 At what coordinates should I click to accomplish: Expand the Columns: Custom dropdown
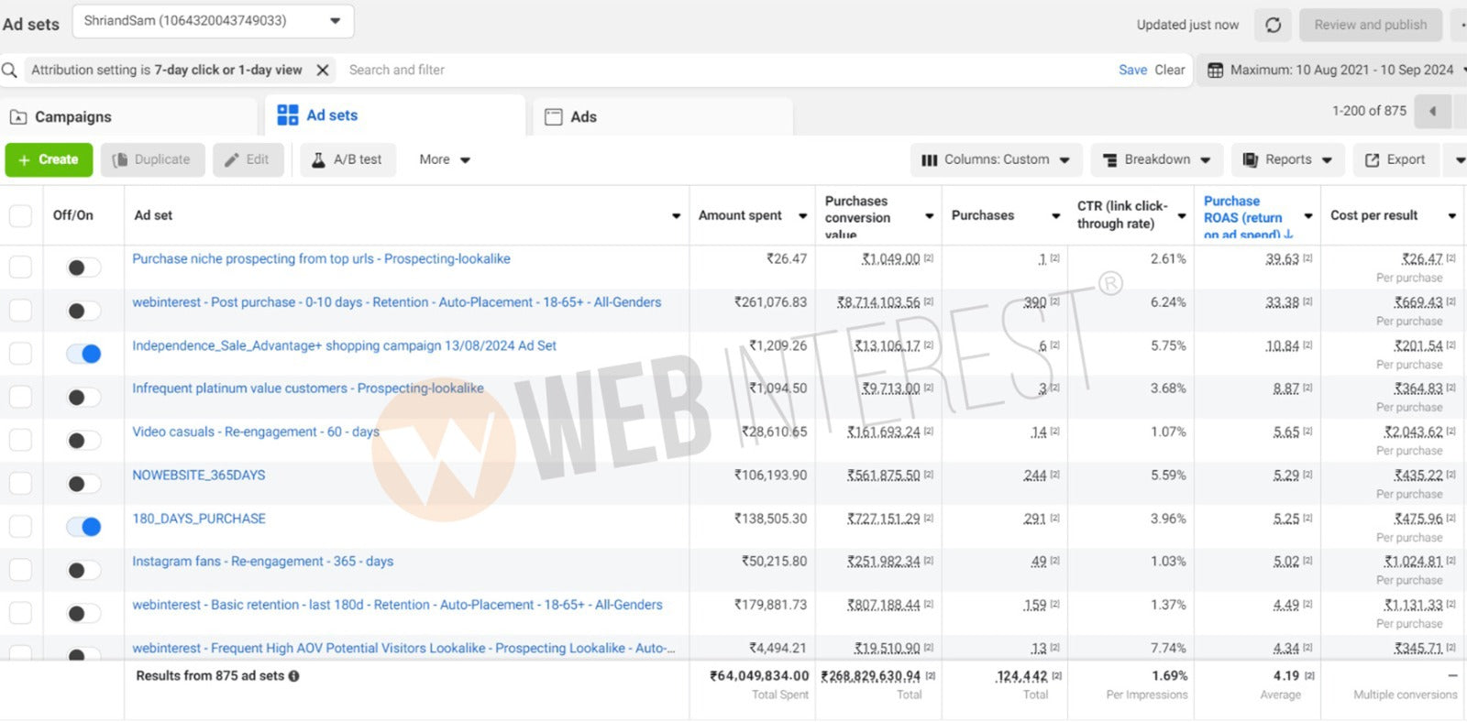pos(995,159)
